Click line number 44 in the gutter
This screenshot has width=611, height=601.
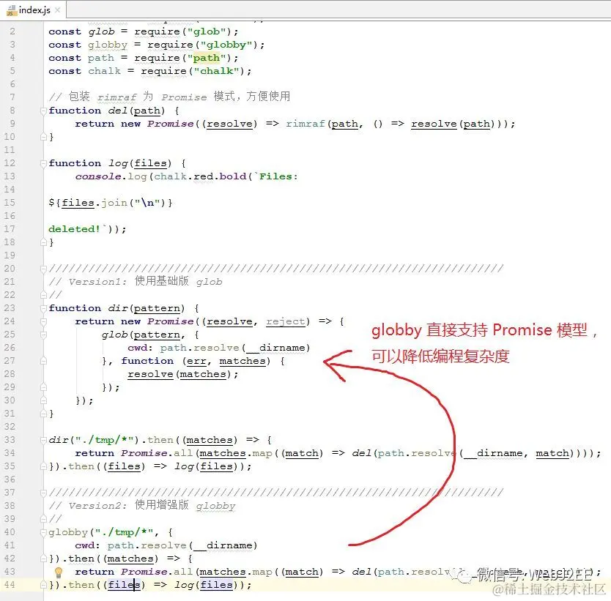[x=10, y=585]
